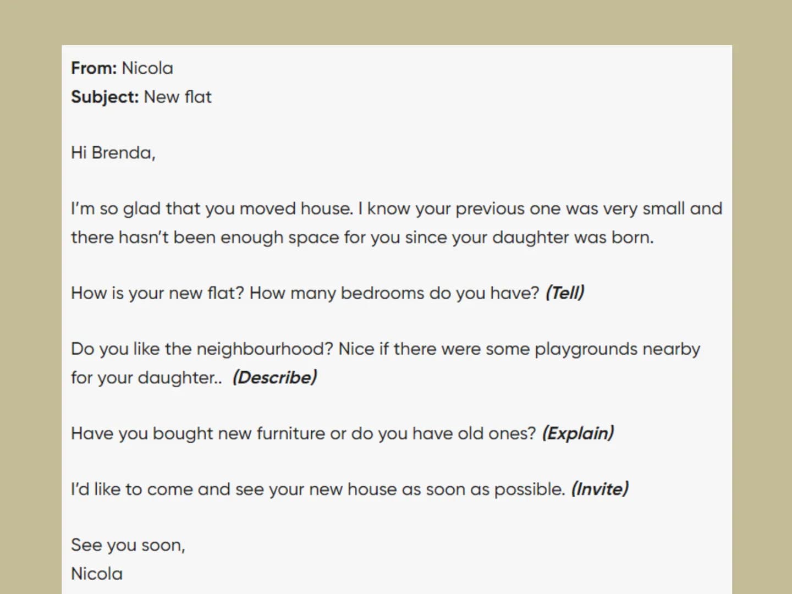Click the '(Describe)' prompt note
The height and width of the screenshot is (594, 792).
point(275,377)
